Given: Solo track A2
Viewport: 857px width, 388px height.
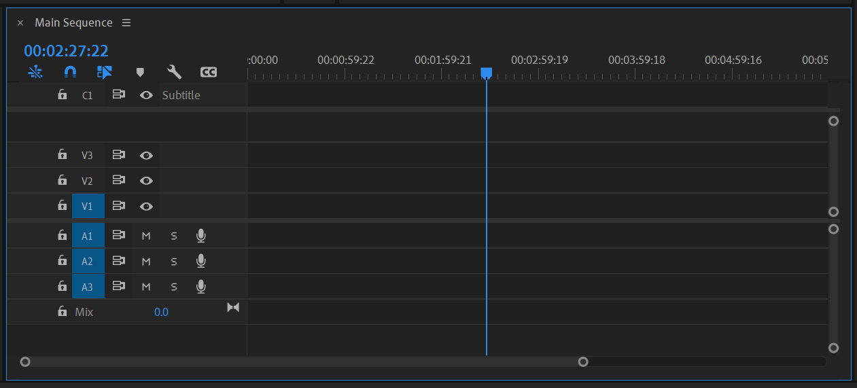Looking at the screenshot, I should [174, 261].
